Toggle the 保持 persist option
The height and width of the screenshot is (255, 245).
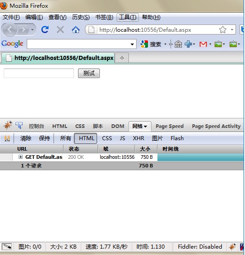(x=44, y=138)
